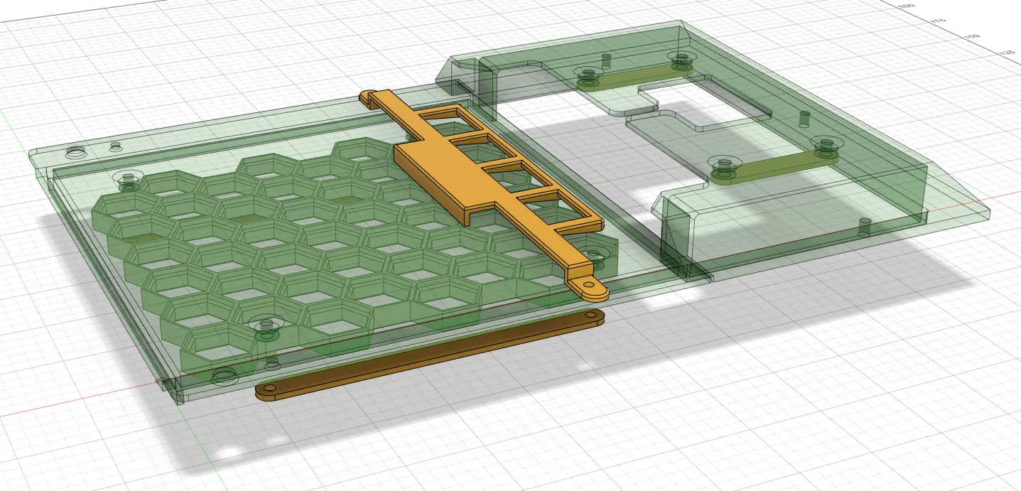Select the long orange link bar below the tray
Viewport: 1021px width, 491px height.
[430, 355]
